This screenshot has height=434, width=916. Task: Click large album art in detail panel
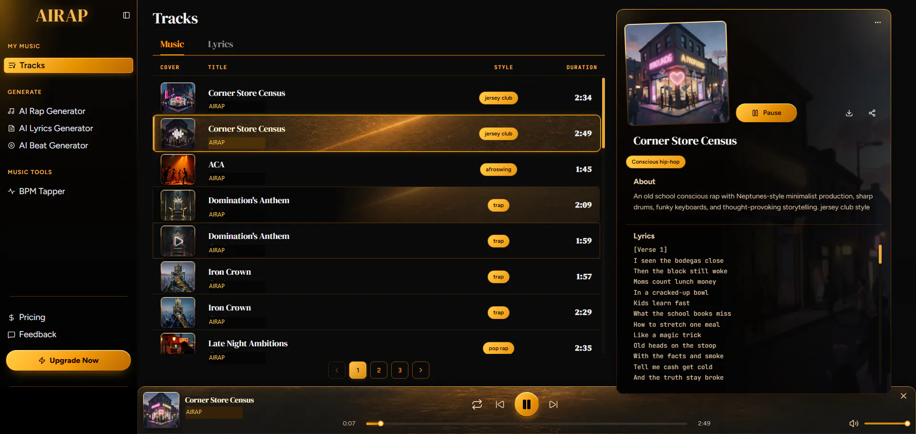pyautogui.click(x=677, y=73)
